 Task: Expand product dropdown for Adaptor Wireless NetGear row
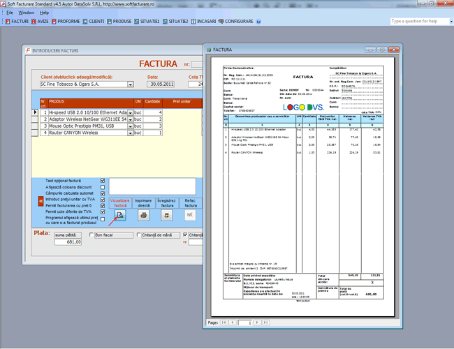[131, 119]
